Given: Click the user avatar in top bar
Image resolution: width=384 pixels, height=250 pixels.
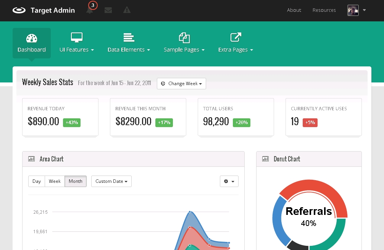Looking at the screenshot, I should (x=353, y=10).
